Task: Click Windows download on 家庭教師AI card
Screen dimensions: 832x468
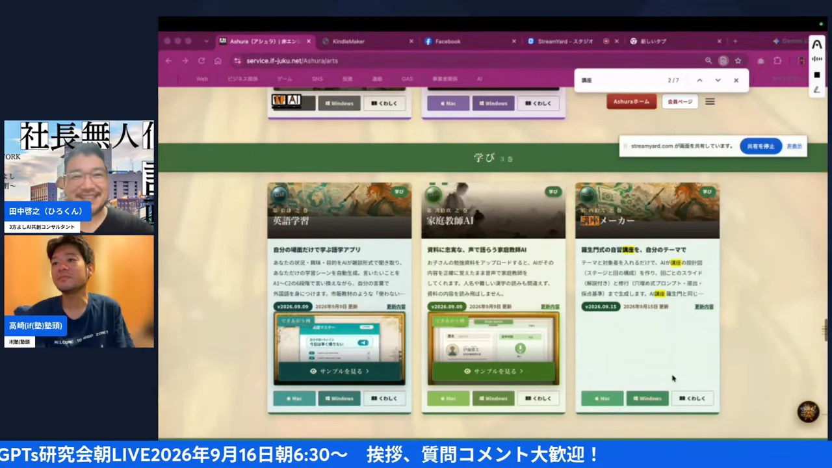Action: click(493, 398)
